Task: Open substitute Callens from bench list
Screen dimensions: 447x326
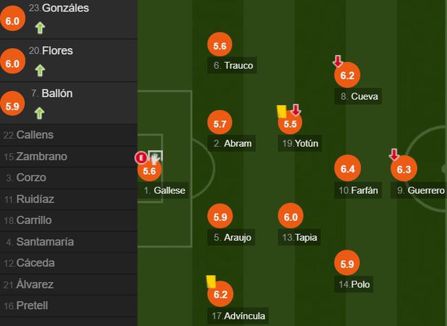Action: coord(34,135)
